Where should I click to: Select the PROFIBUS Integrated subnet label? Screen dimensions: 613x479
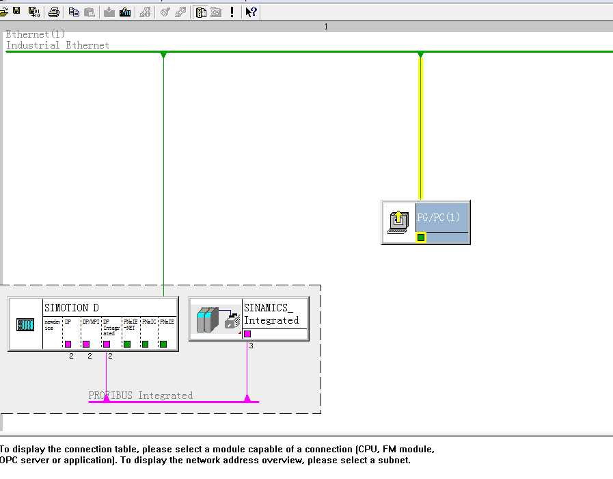[141, 396]
